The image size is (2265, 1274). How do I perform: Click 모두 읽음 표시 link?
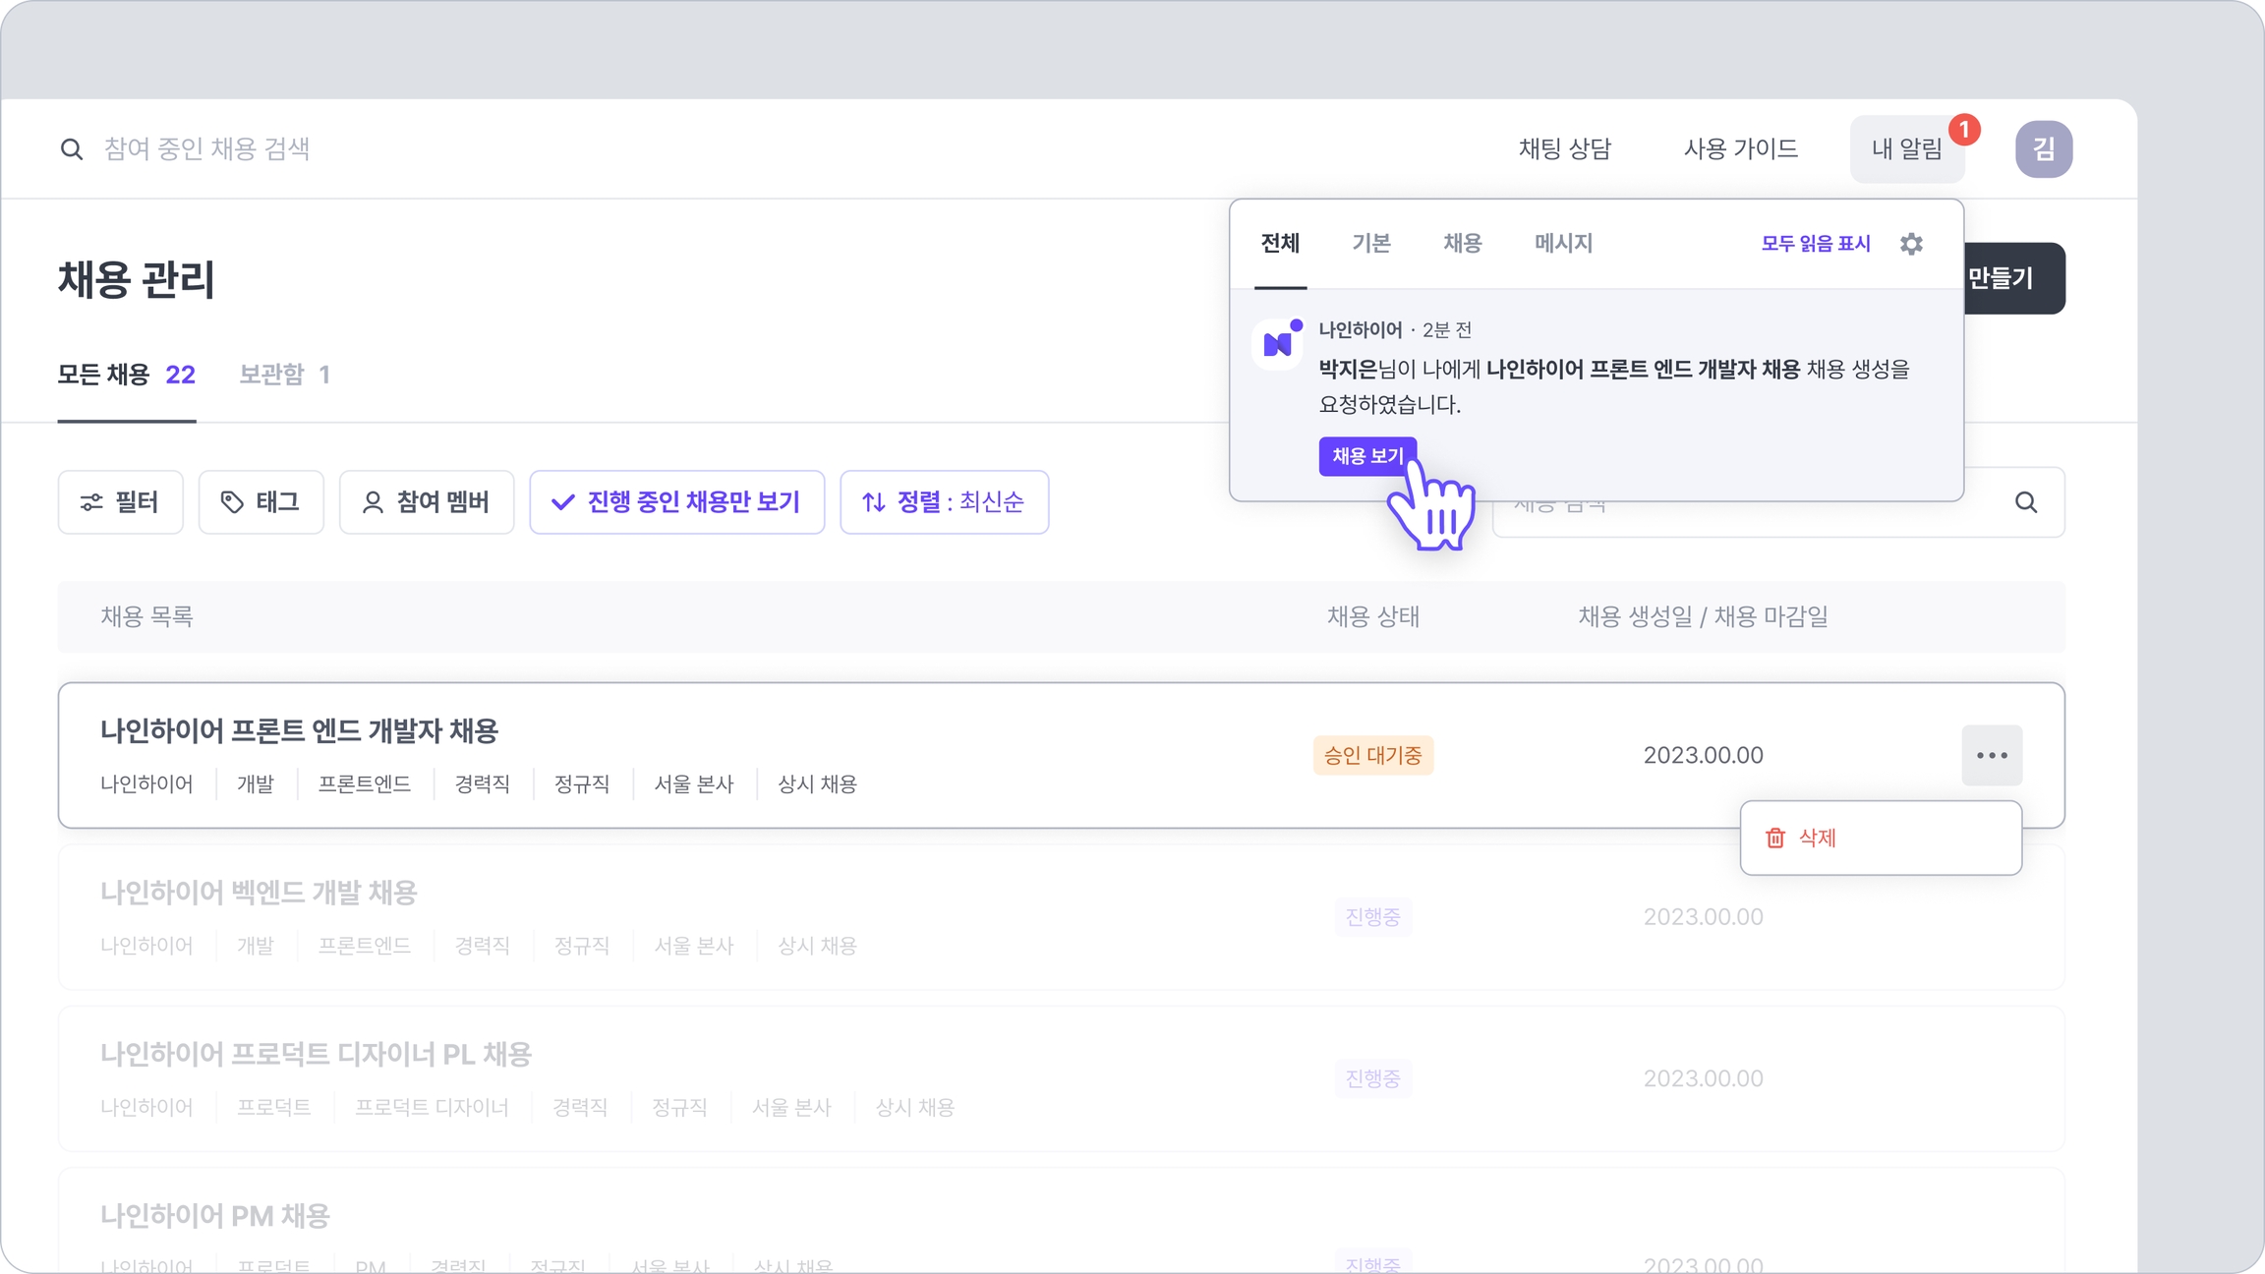coord(1815,244)
